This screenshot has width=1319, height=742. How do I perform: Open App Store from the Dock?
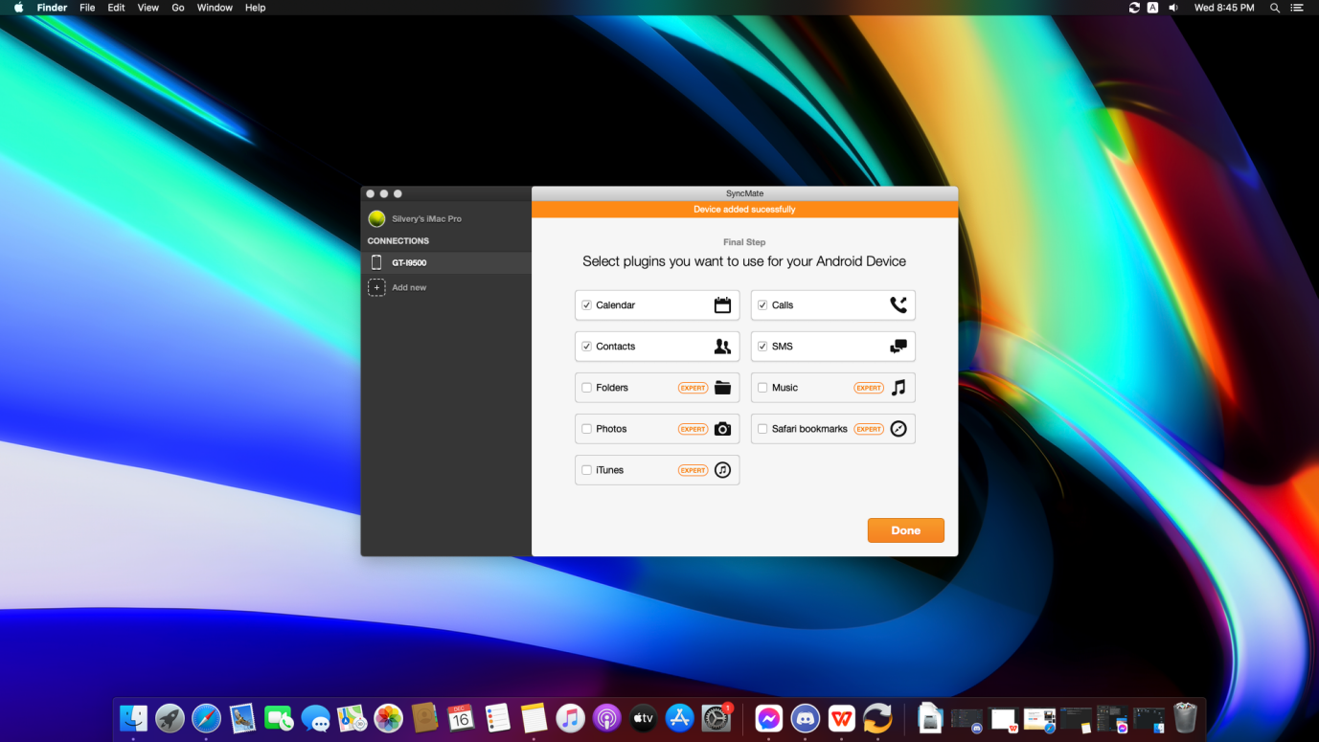point(679,718)
